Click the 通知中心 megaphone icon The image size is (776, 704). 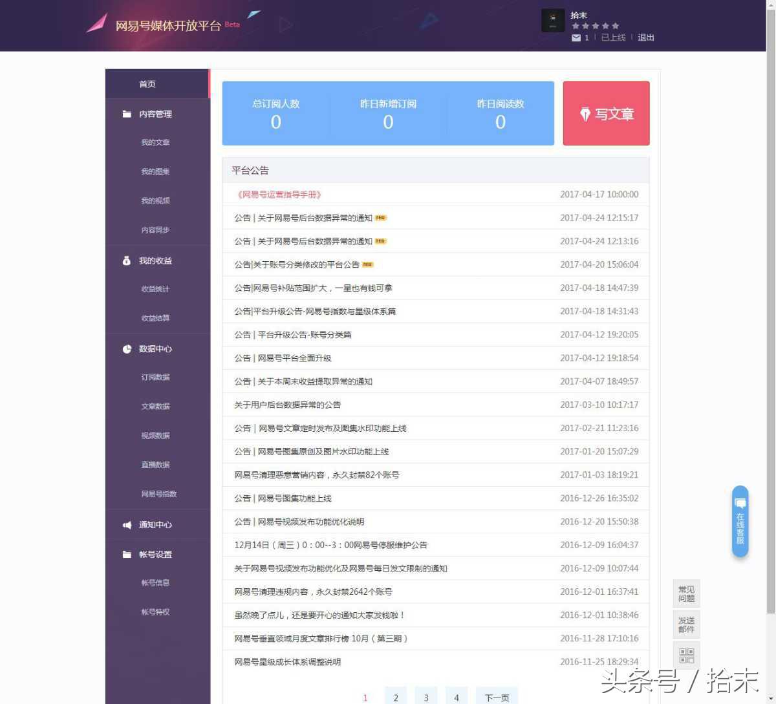click(x=127, y=524)
